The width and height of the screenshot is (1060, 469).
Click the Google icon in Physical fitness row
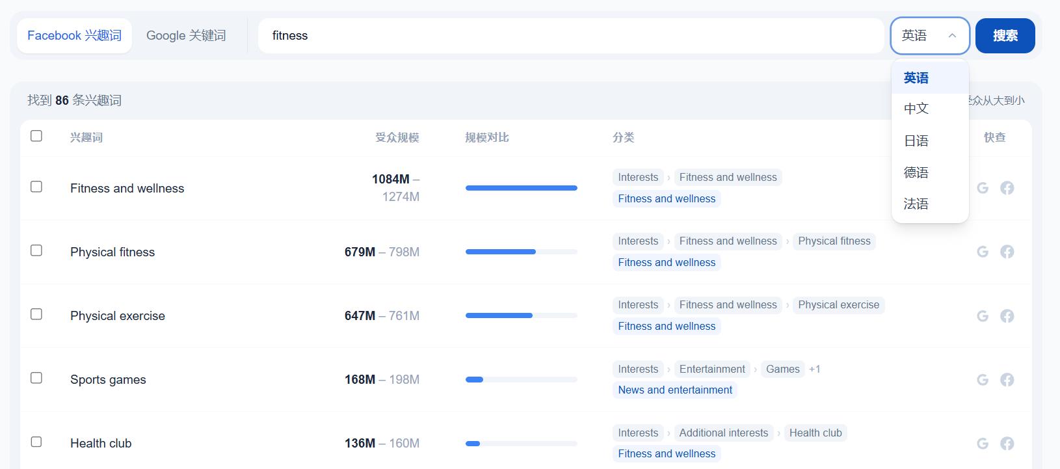click(983, 252)
